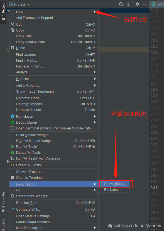Image resolution: width=164 pixels, height=231 pixels.
Task: Choose Remove Module
Action: pos(54,110)
